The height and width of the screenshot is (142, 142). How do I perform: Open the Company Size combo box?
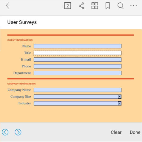(78, 97)
